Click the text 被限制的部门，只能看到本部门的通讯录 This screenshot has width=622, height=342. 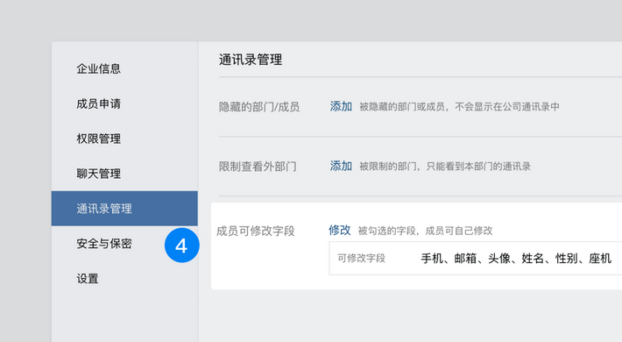coord(445,167)
